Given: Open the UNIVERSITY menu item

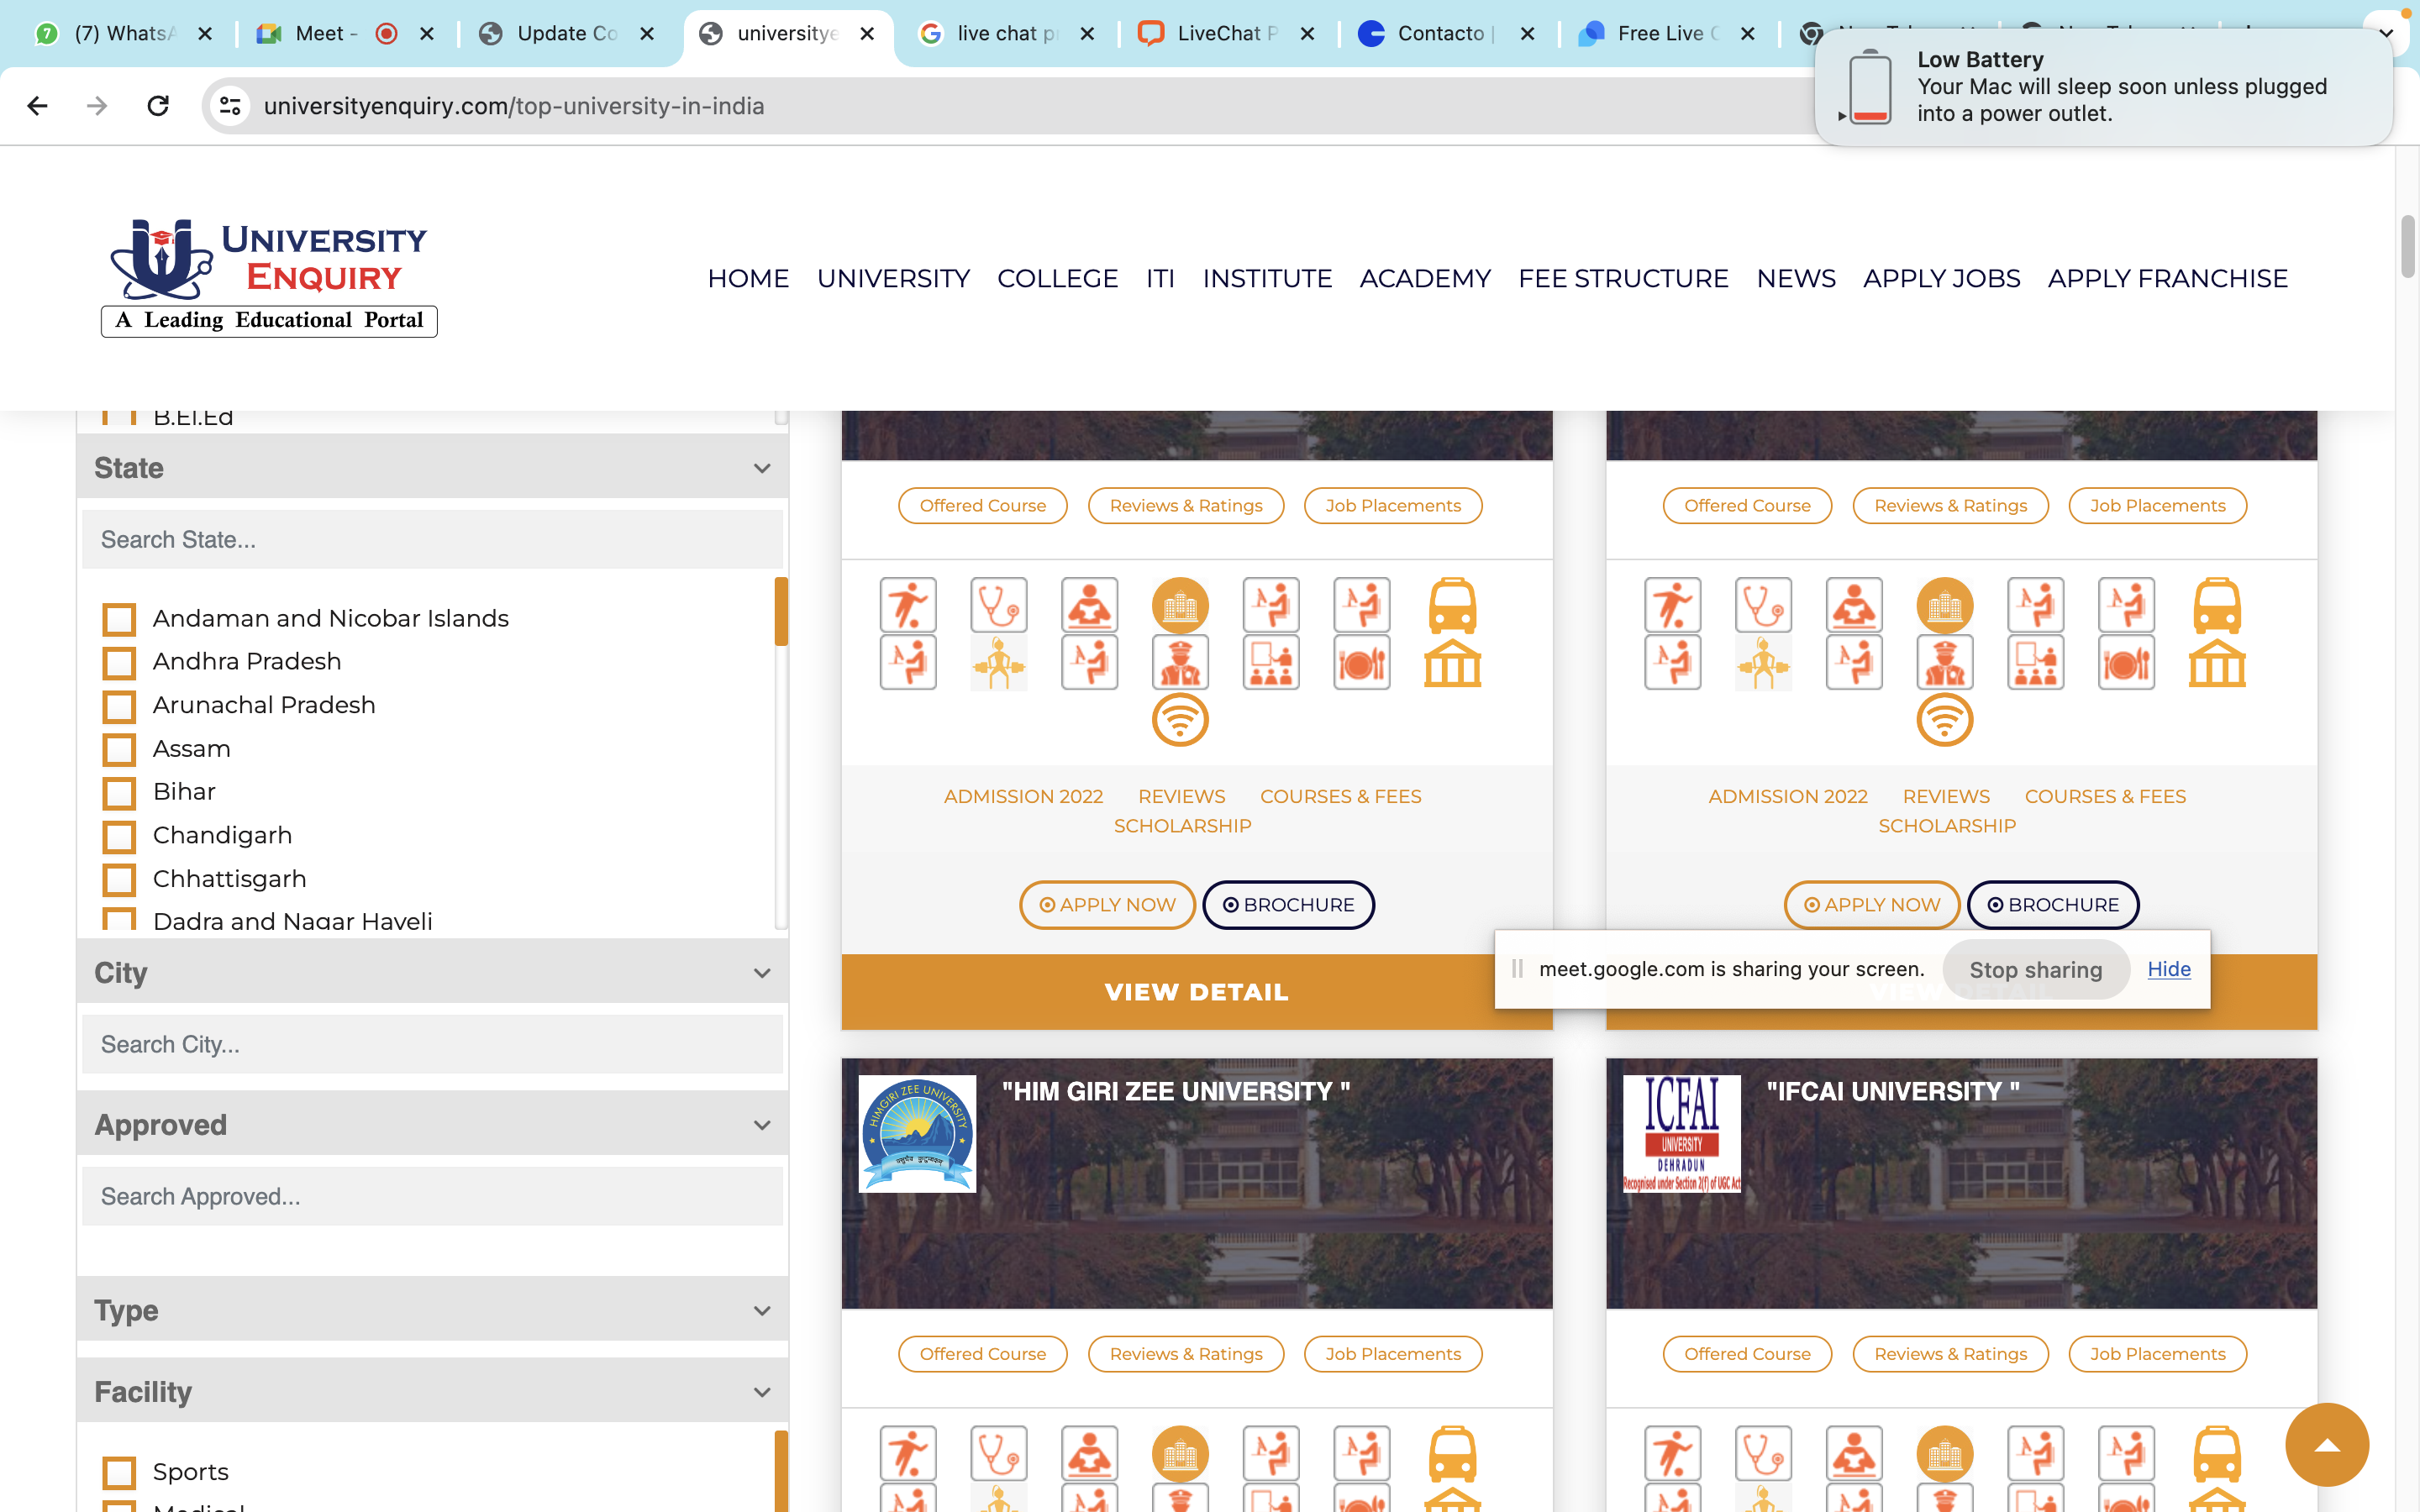Looking at the screenshot, I should (x=893, y=278).
